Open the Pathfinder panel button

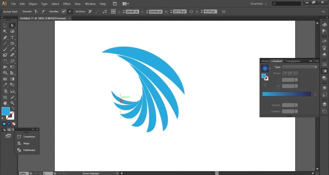click(x=27, y=150)
